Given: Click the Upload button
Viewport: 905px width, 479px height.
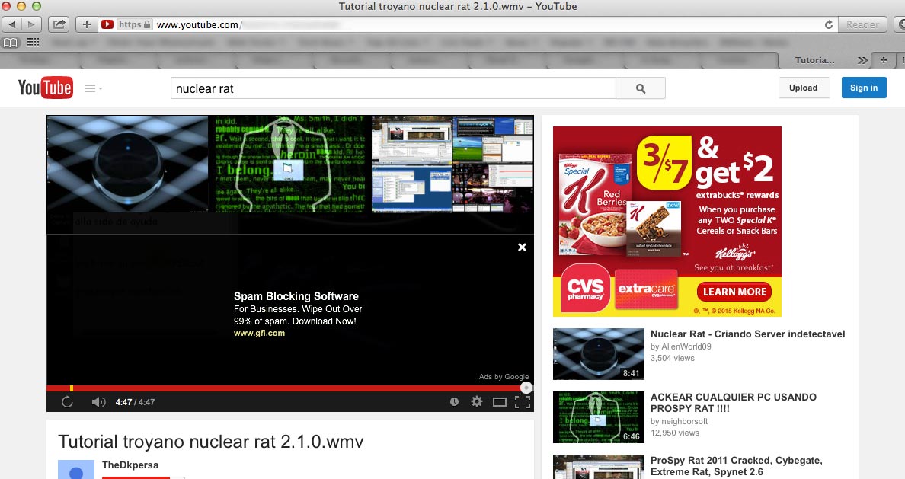Looking at the screenshot, I should coord(803,88).
